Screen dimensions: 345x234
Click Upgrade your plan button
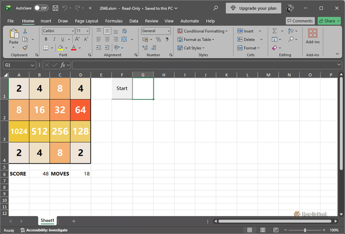tap(254, 8)
